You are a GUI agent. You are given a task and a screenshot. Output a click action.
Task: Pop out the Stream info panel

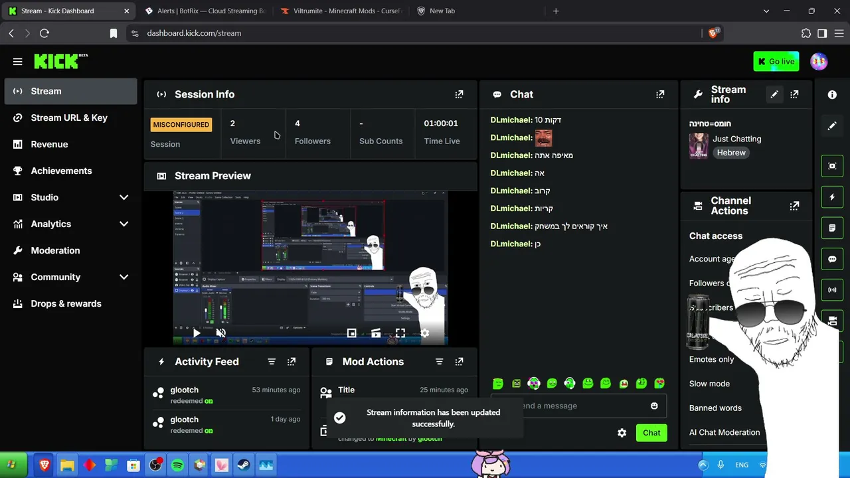tap(795, 94)
